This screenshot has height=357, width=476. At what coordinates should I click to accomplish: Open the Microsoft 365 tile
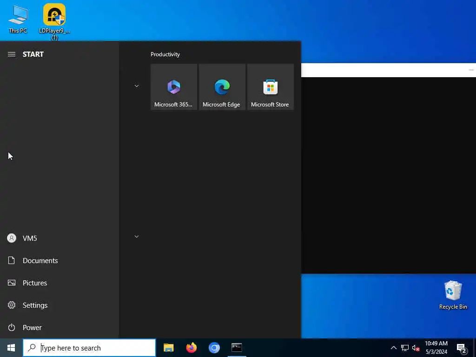pos(174,87)
